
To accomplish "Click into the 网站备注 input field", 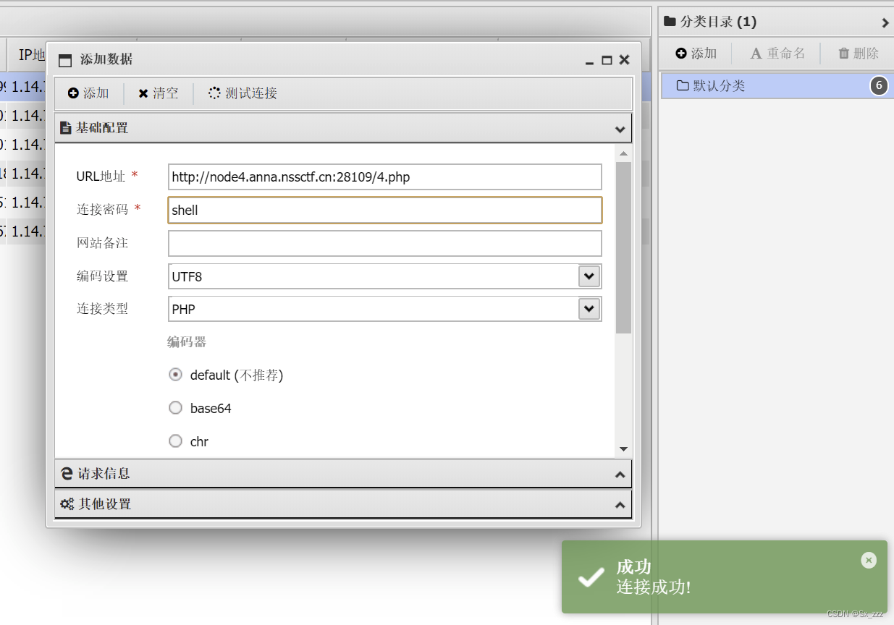I will [x=384, y=243].
